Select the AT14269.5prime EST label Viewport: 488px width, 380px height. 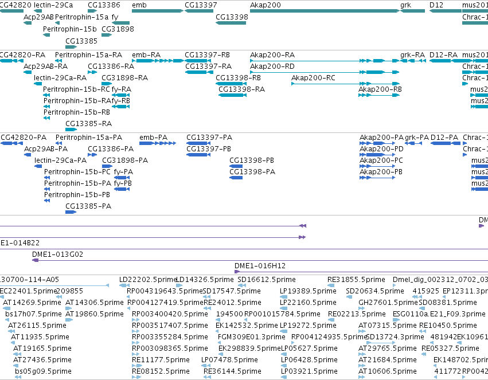[32, 303]
